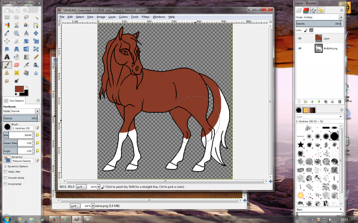This screenshot has width=358, height=223.
Task: Select the Bucket Fill tool
Action: pos(17,57)
